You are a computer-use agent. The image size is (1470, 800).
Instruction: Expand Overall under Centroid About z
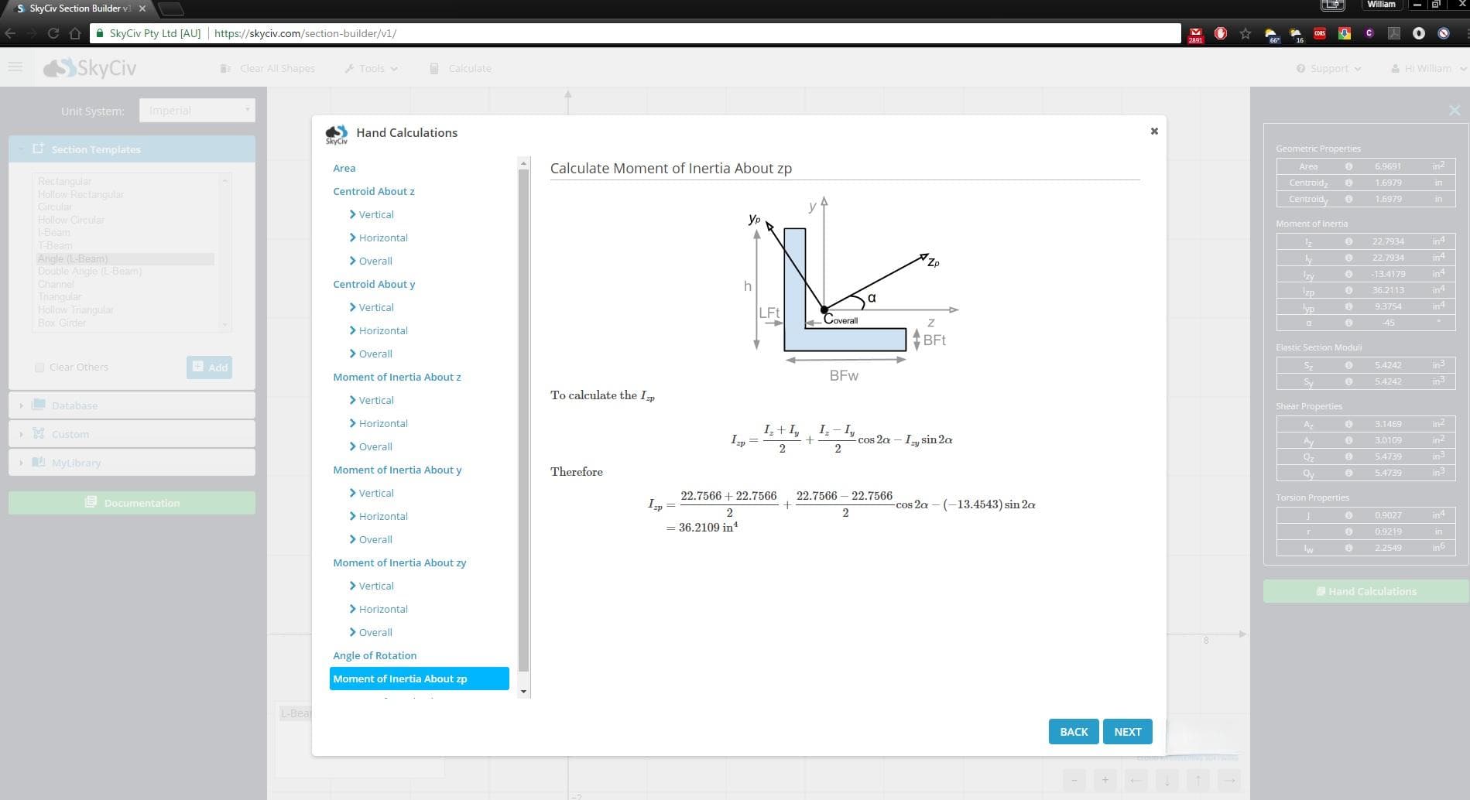click(x=371, y=261)
